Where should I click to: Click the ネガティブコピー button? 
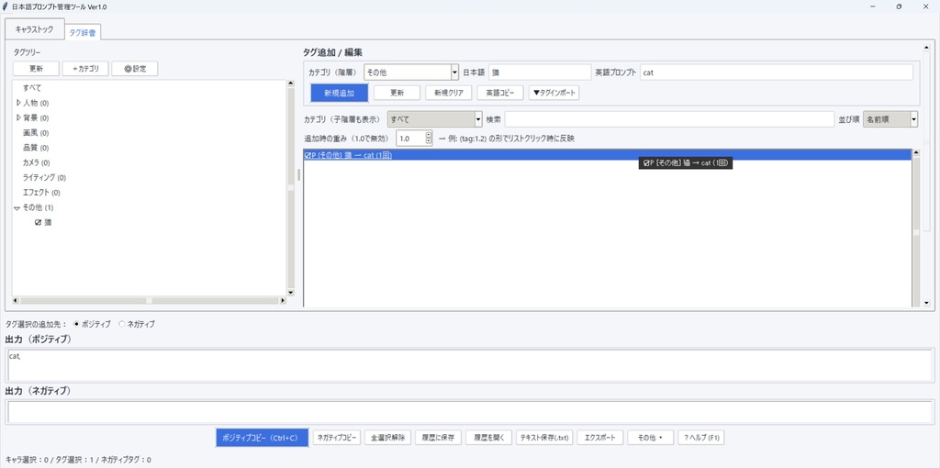(x=337, y=438)
